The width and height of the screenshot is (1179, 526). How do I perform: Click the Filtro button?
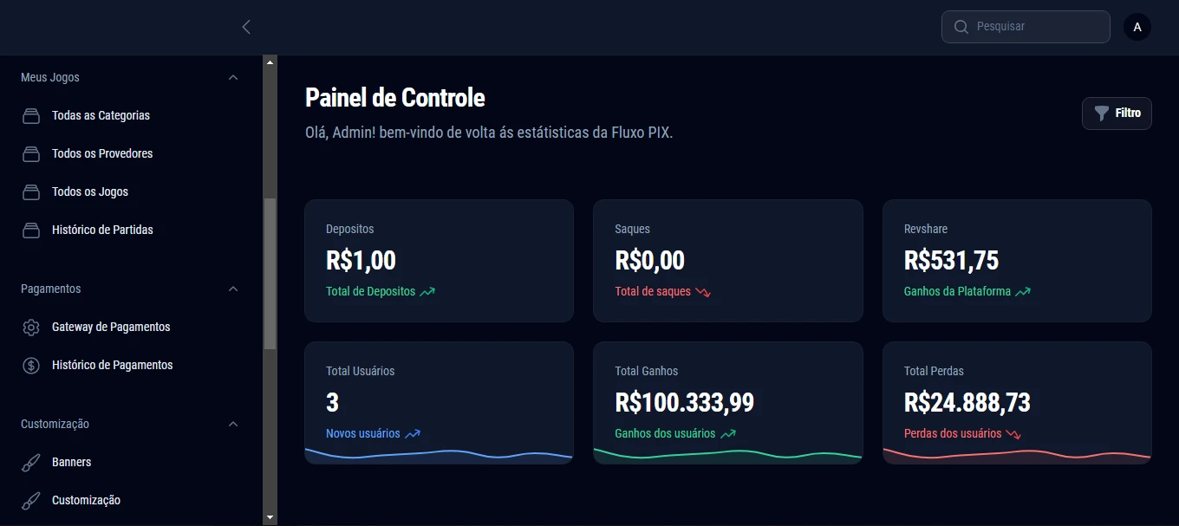click(1117, 114)
